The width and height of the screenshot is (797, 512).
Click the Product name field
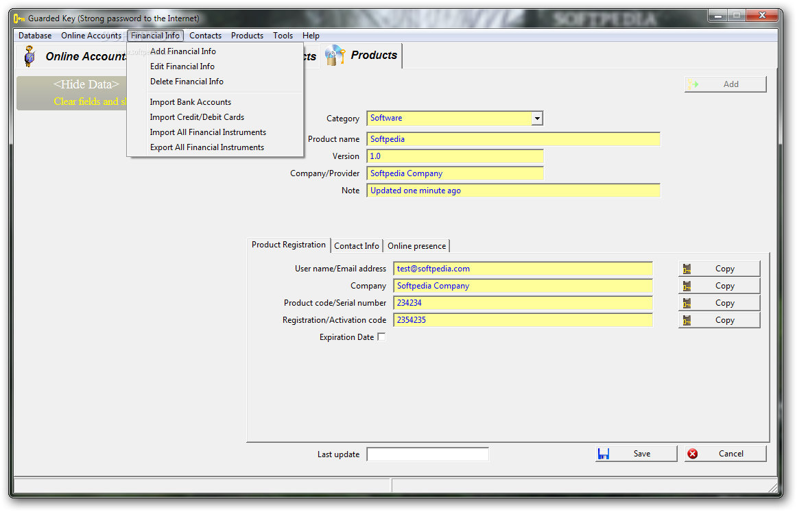coord(513,139)
